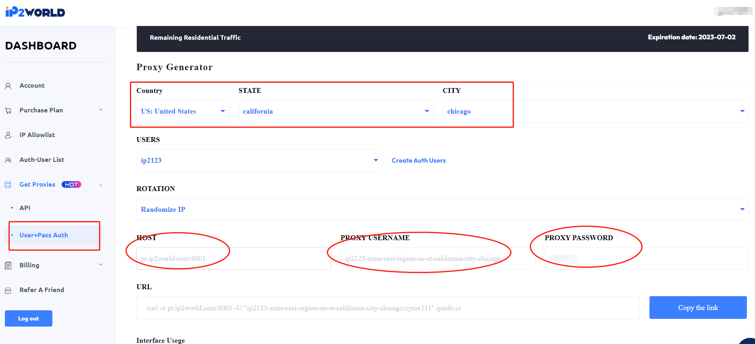Click the URL curl command field
Viewport: 755px width, 344px height.
point(388,308)
